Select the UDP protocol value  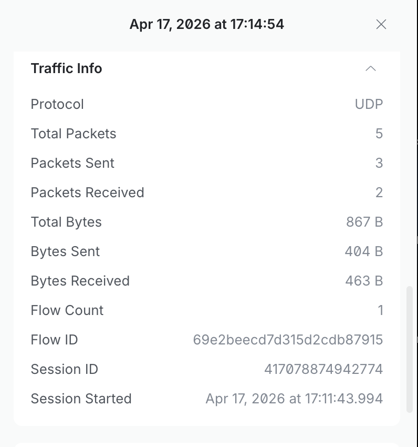pyautogui.click(x=369, y=104)
